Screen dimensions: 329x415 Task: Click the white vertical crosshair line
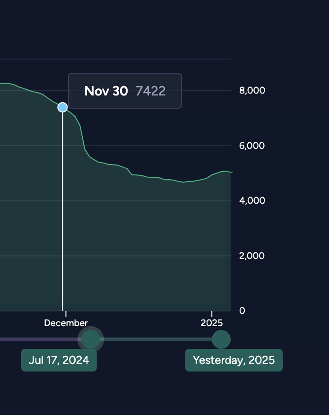tap(62, 213)
